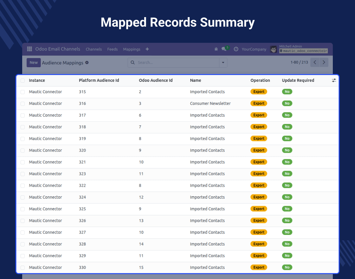Open the Feeds menu
Image resolution: width=355 pixels, height=279 pixels.
point(113,49)
